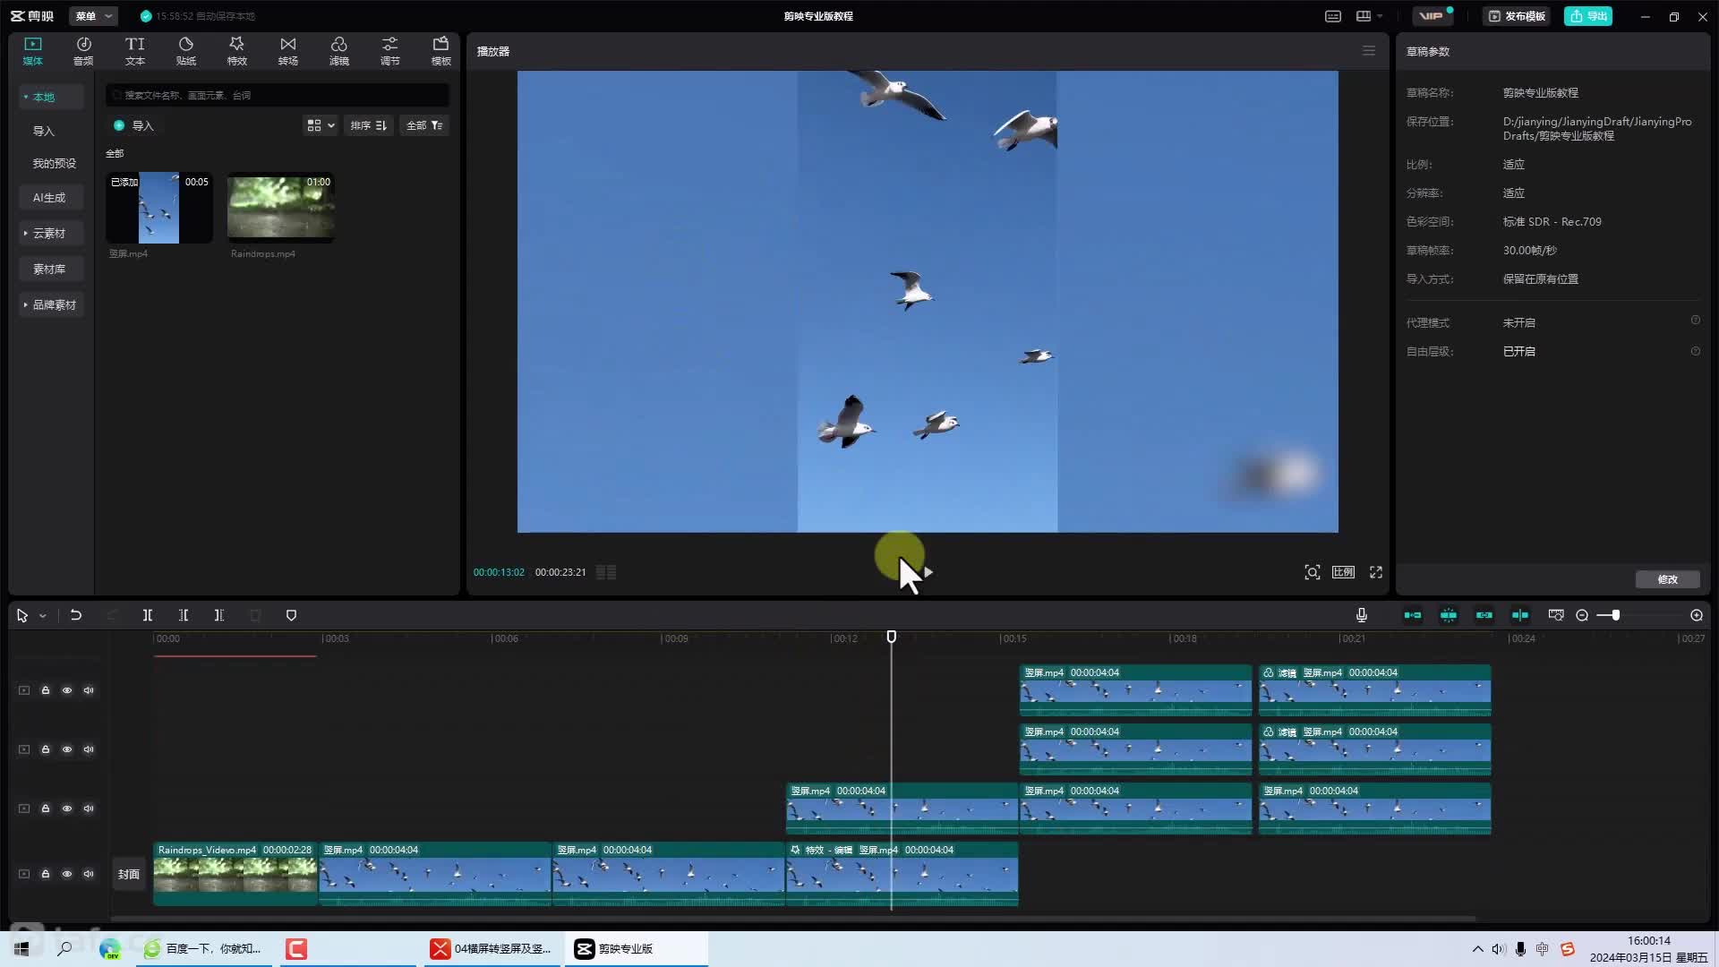Viewport: 1719px width, 967px height.
Task: Open the selection tool mode dropdown
Action: click(x=42, y=616)
